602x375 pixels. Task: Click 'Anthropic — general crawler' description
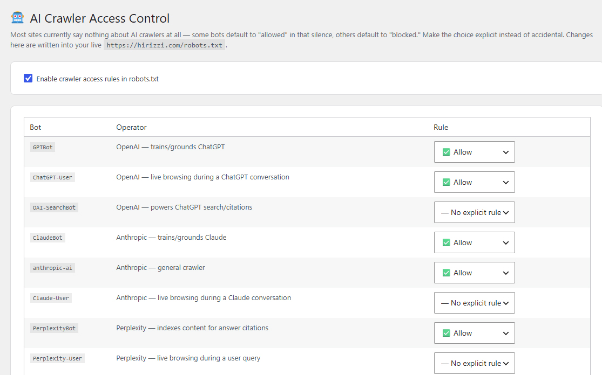[160, 267]
